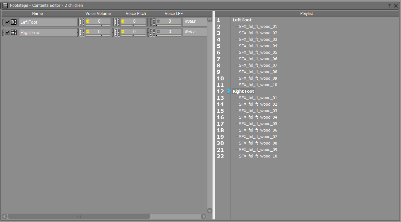
Task: Toggle link indicator left of Left Foot checkbox
Action: tap(3, 22)
